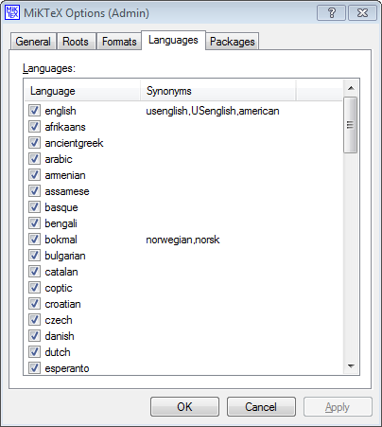Close the MiKTeX Options dialog
This screenshot has width=382, height=427.
click(x=362, y=13)
